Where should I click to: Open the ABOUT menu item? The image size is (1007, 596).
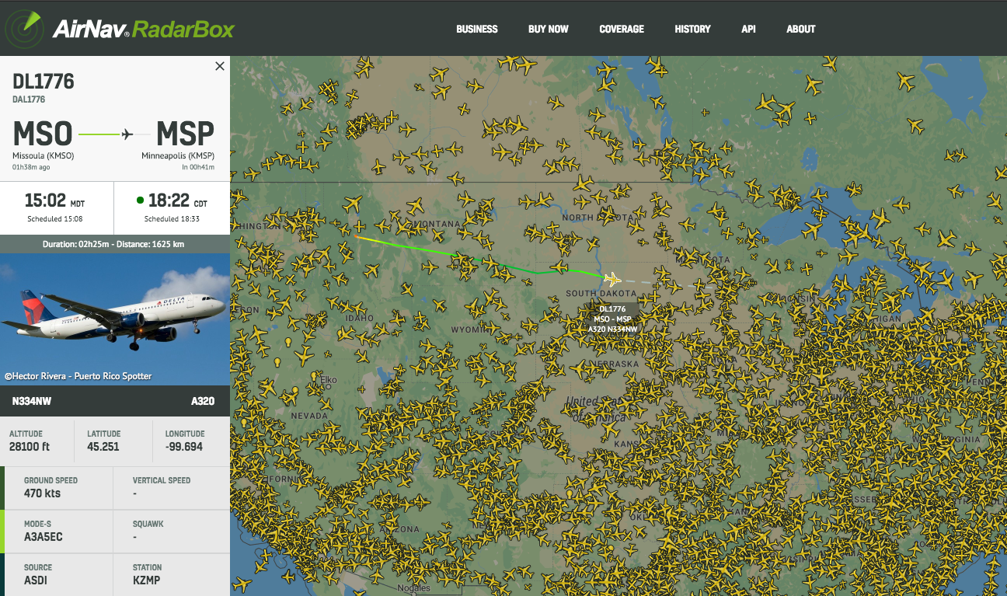coord(801,29)
